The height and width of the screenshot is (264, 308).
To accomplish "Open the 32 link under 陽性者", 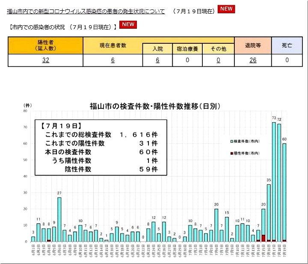I will [x=45, y=60].
